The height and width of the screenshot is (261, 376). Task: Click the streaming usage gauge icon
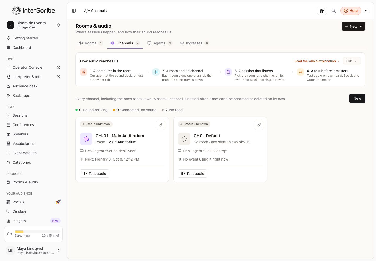(x=10, y=234)
